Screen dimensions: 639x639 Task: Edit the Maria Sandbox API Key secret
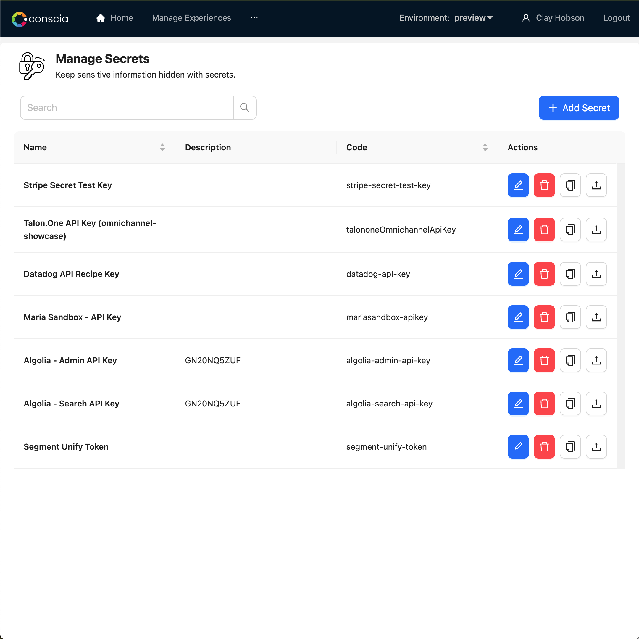pos(518,317)
